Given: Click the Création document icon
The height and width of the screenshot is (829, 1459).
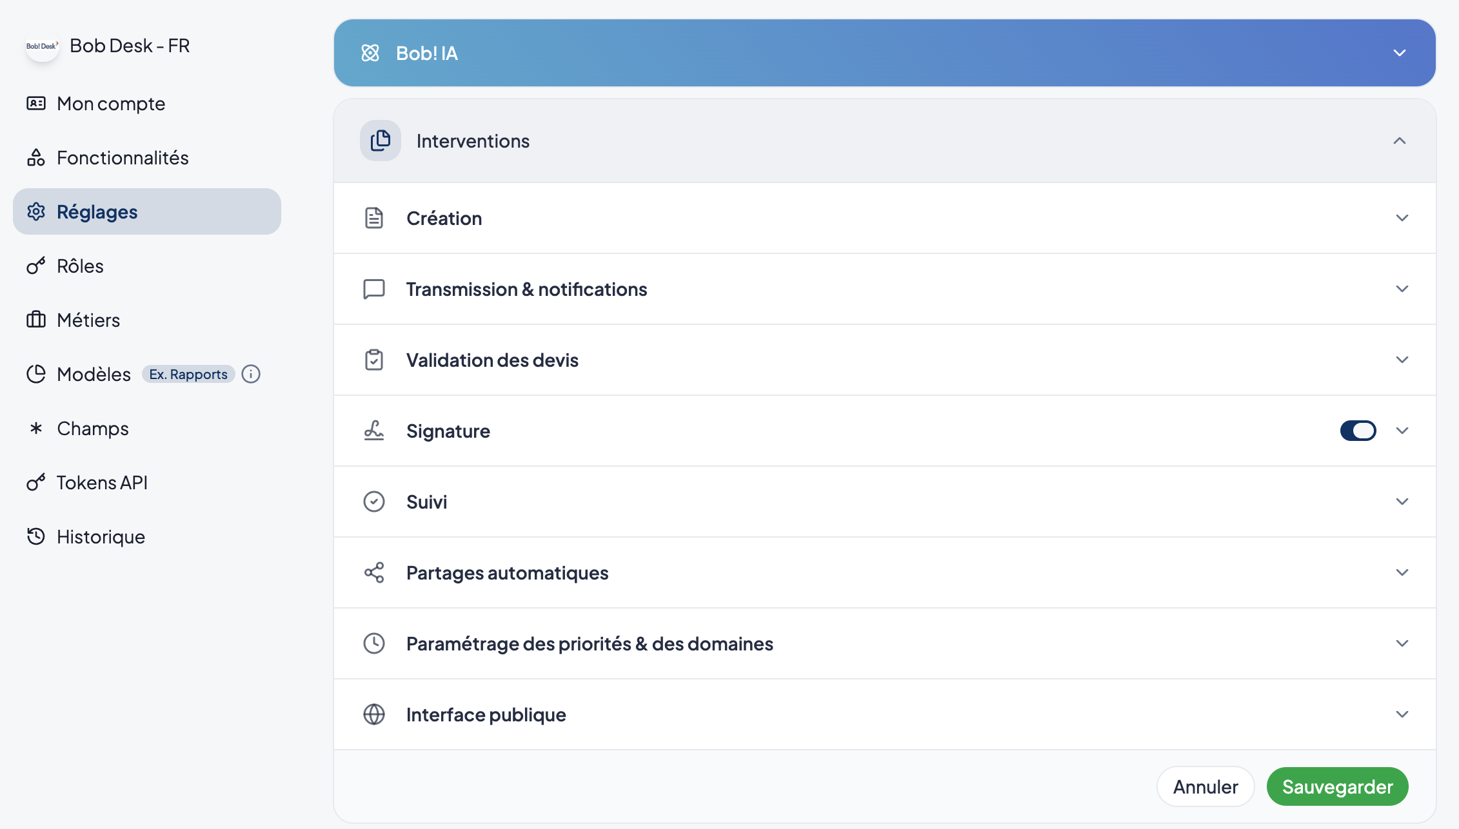Looking at the screenshot, I should [374, 218].
